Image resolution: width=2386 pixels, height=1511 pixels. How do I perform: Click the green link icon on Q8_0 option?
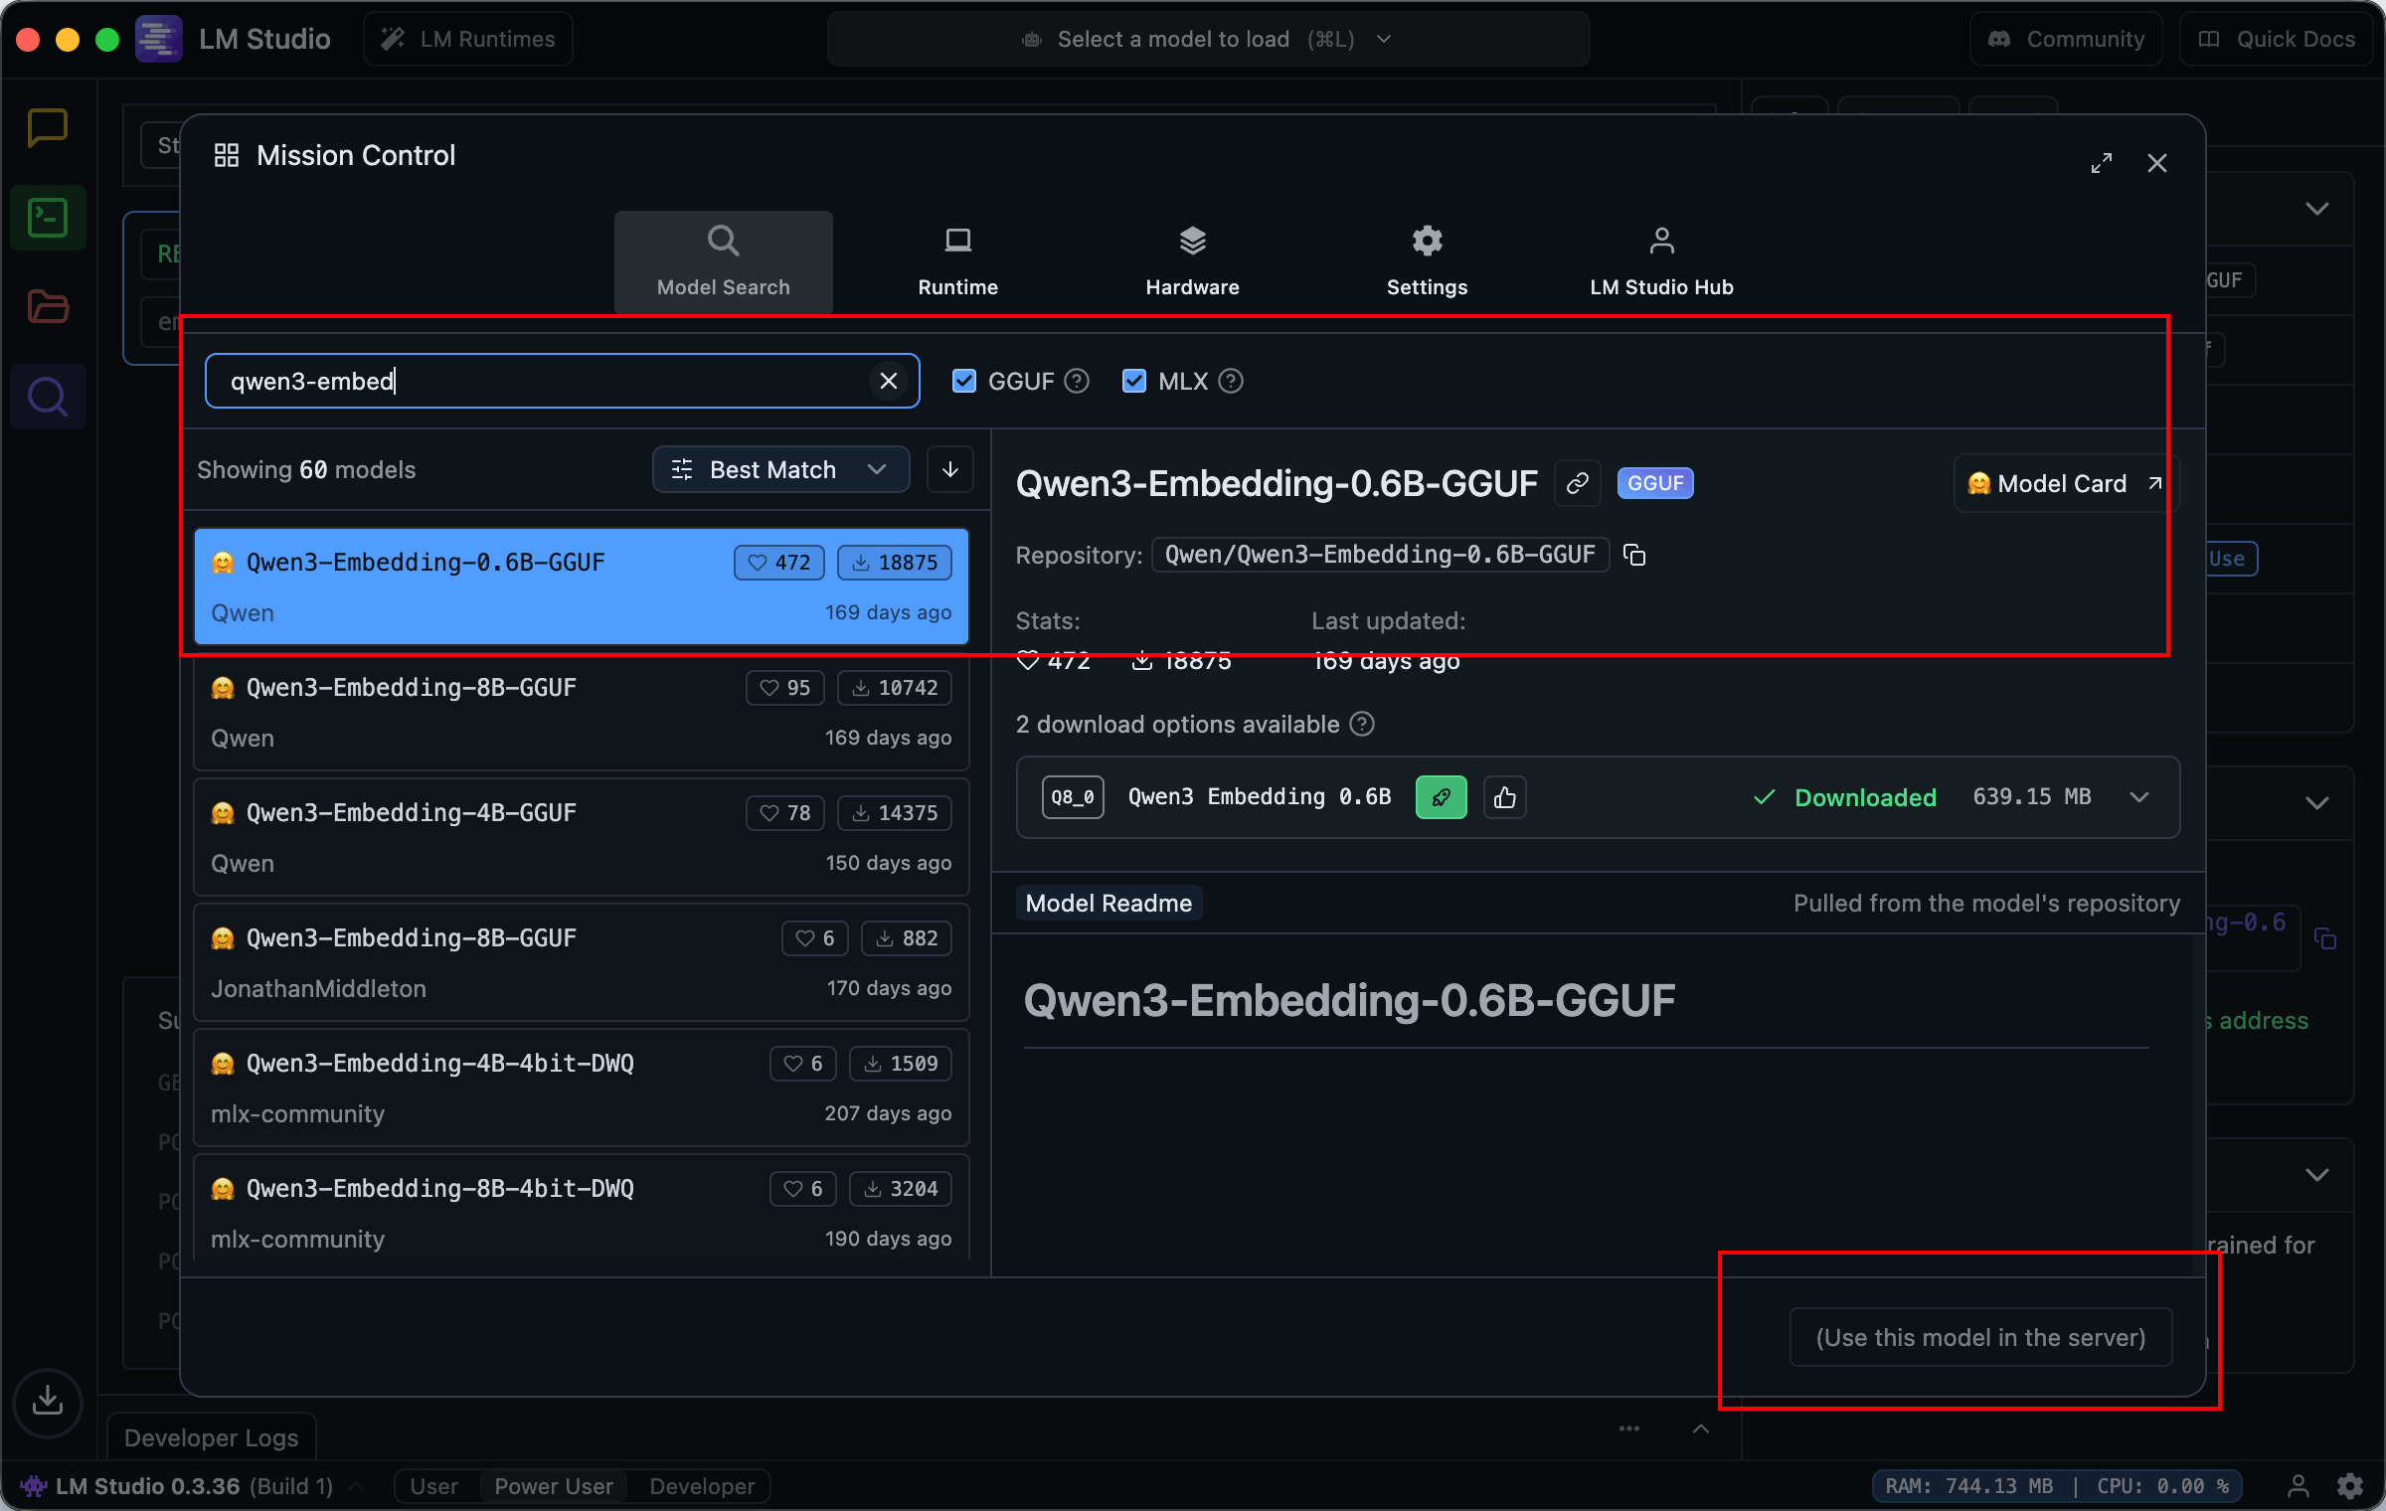1441,797
